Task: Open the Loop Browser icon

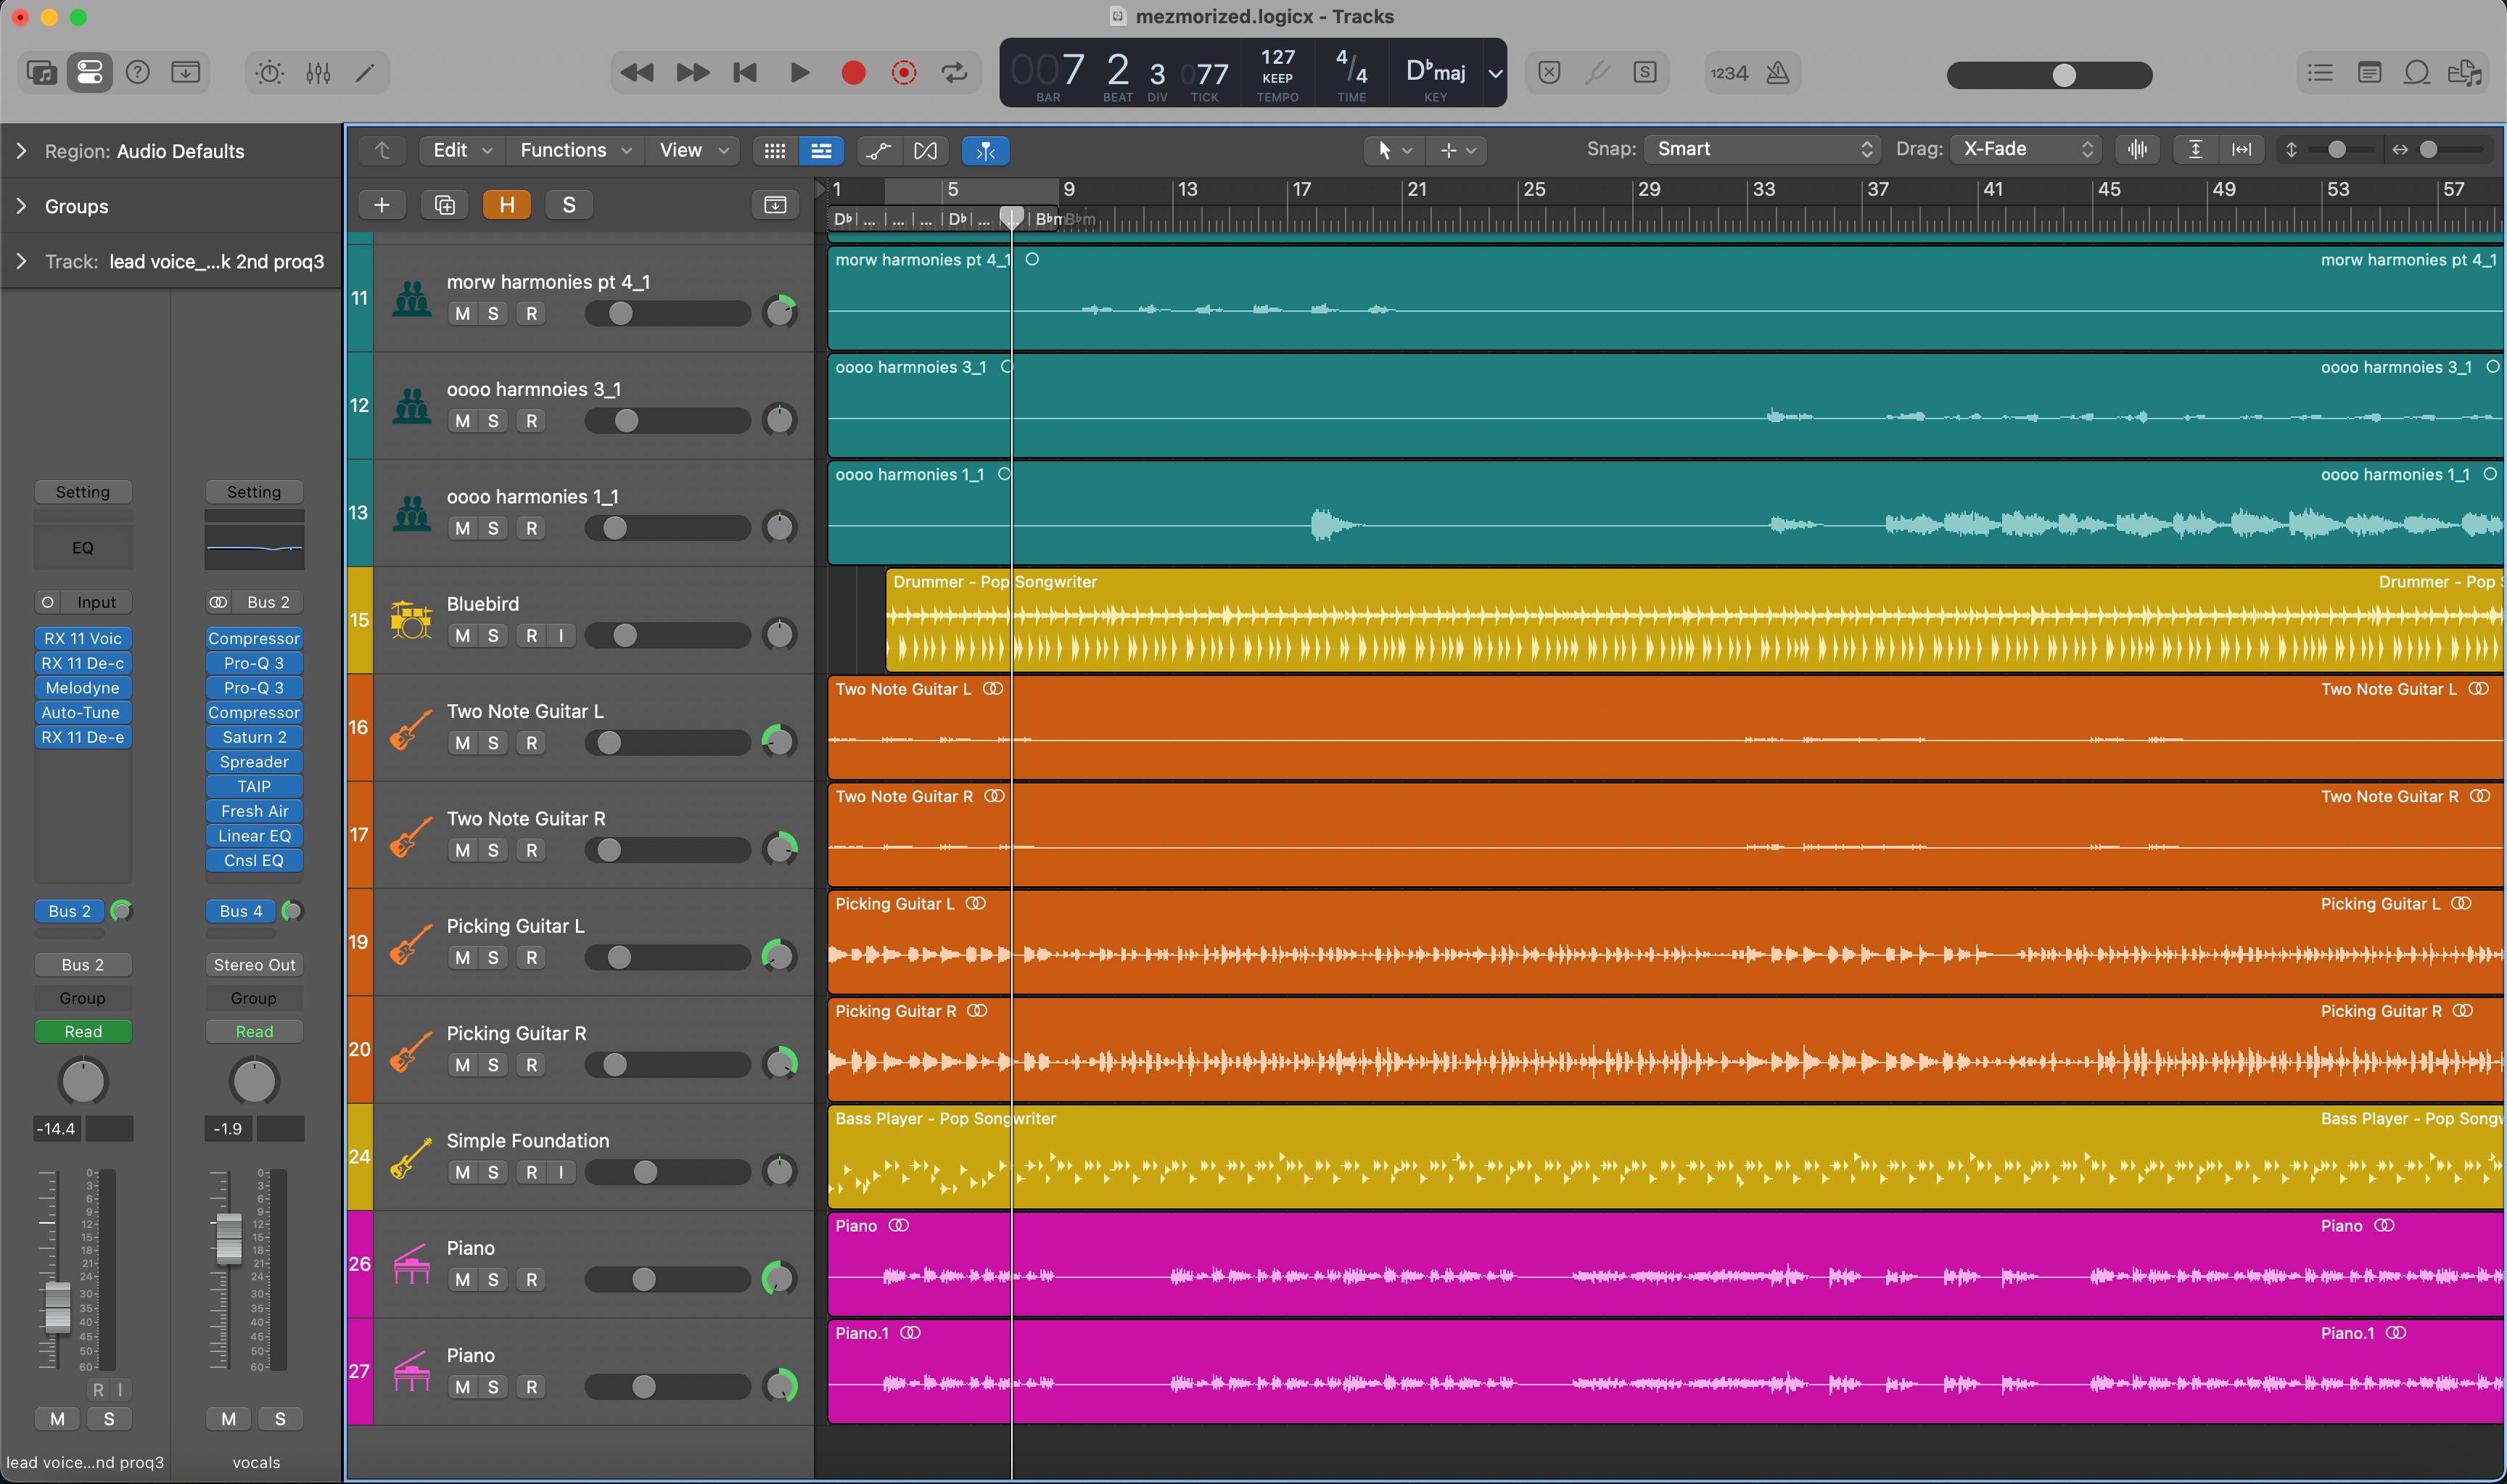Action: (2417, 73)
